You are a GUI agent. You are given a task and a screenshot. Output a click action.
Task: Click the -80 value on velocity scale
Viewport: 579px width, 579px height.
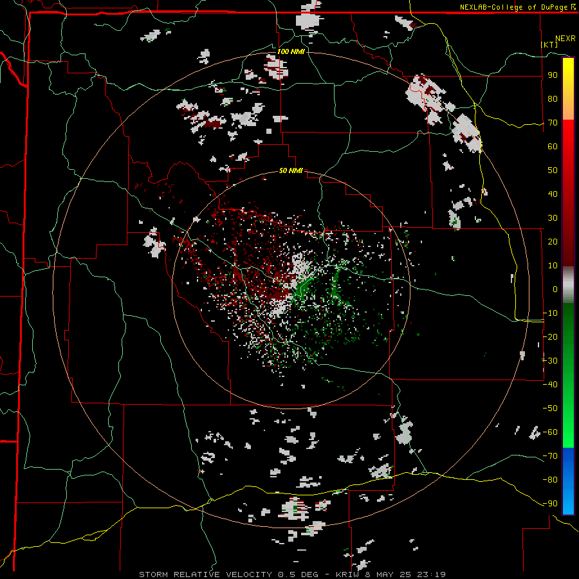[x=550, y=480]
